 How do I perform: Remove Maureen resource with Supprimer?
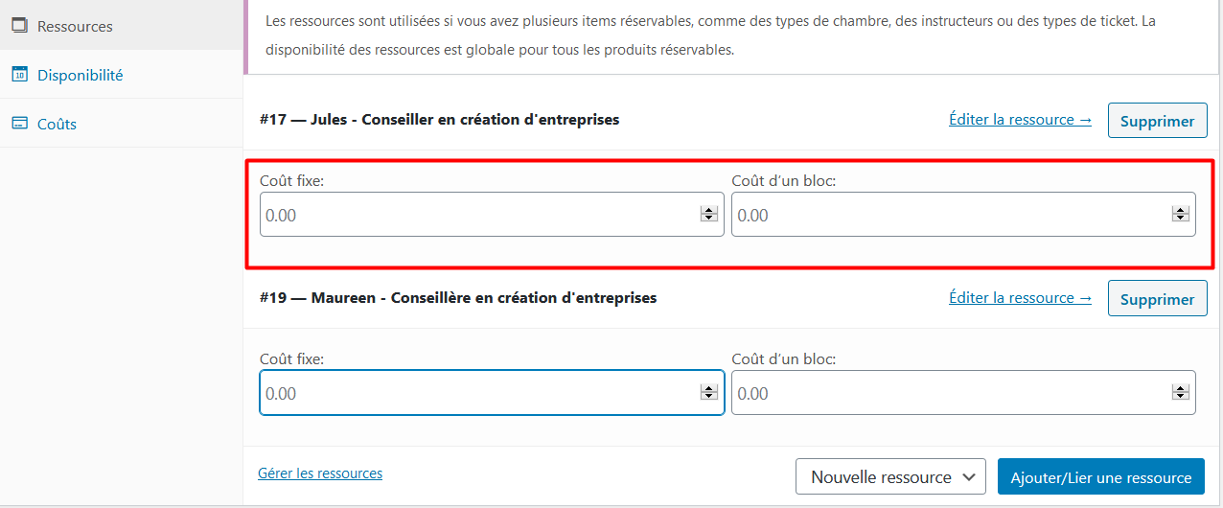[x=1157, y=299]
